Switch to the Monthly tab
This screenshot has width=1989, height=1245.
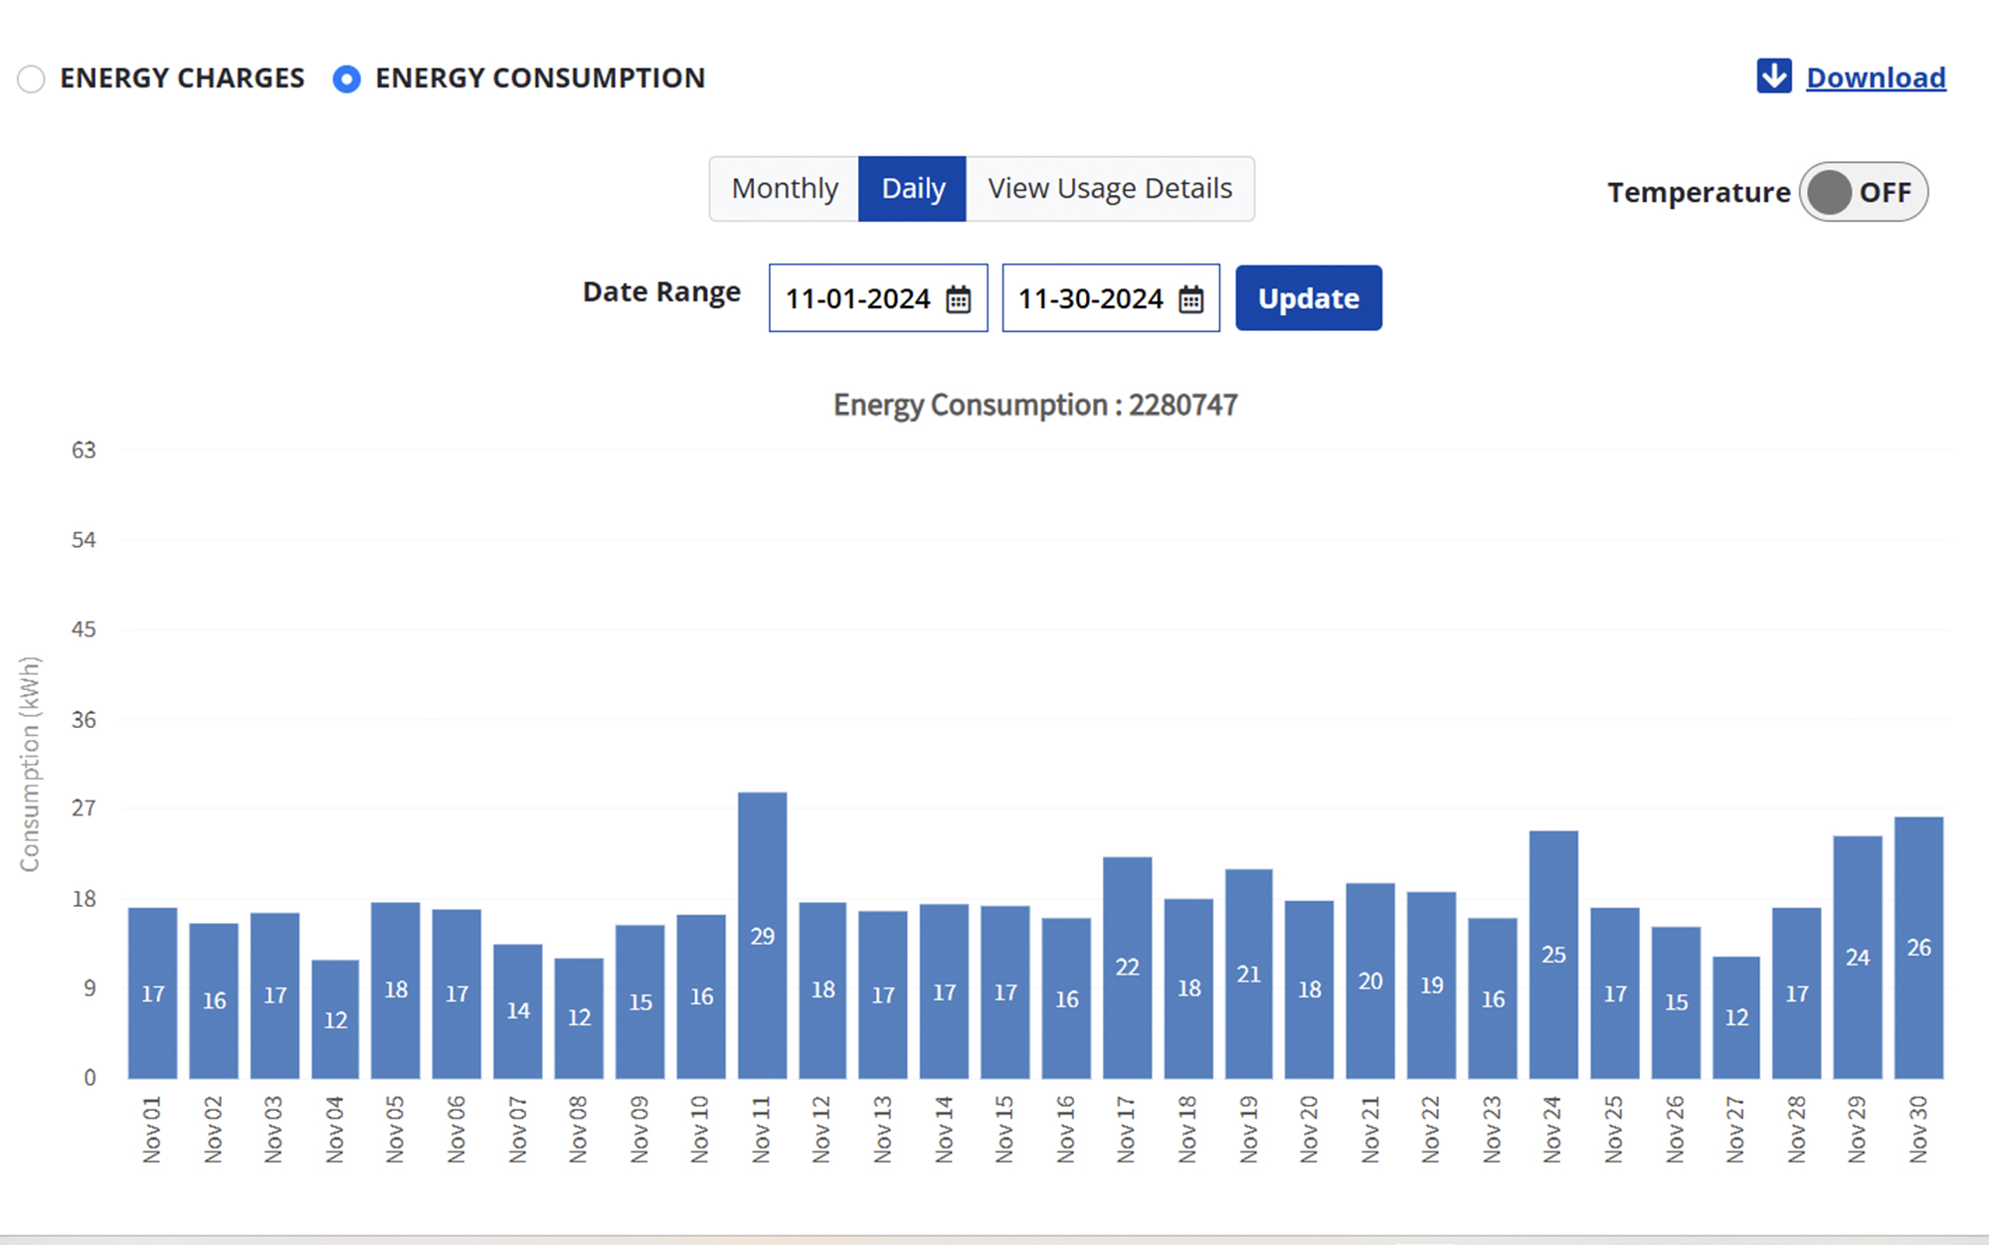785,189
